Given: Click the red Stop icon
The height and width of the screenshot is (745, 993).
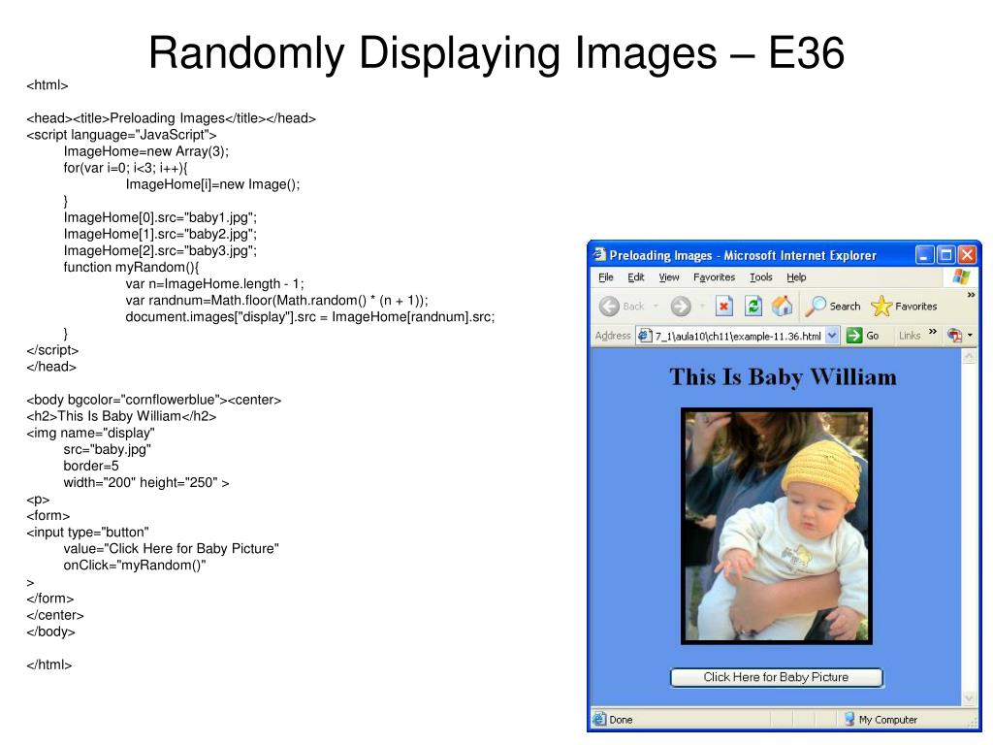Looking at the screenshot, I should coord(723,307).
